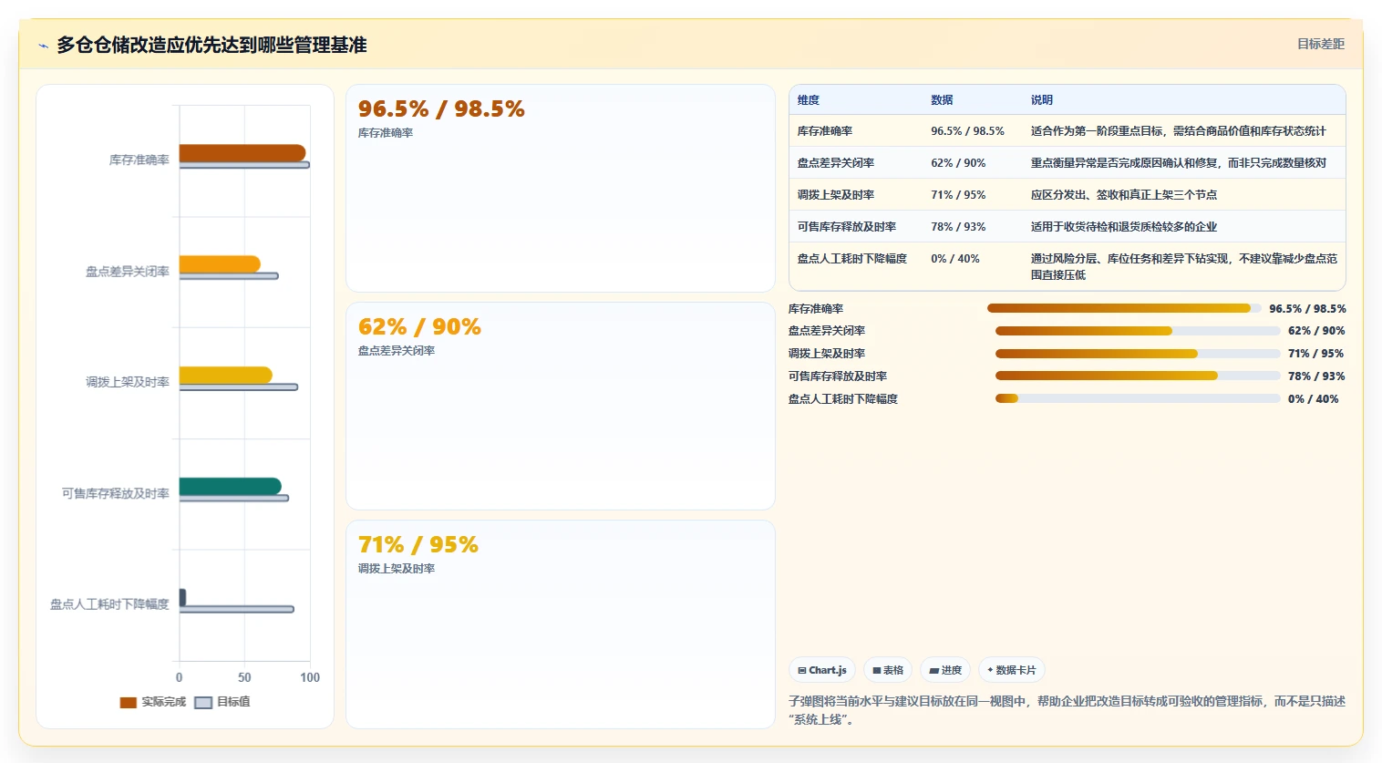
Task: Click the 说明 table column header
Action: tap(1042, 100)
